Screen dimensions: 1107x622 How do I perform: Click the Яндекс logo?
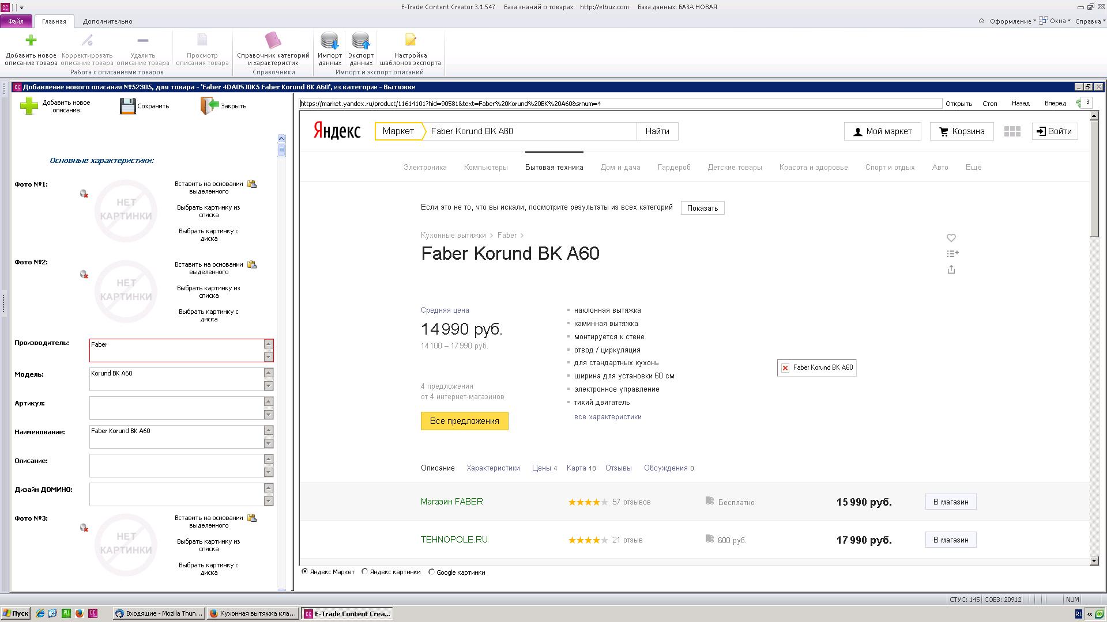(x=337, y=131)
